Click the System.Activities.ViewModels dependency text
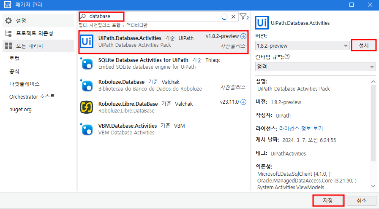This screenshot has height=209, width=379. point(291,188)
